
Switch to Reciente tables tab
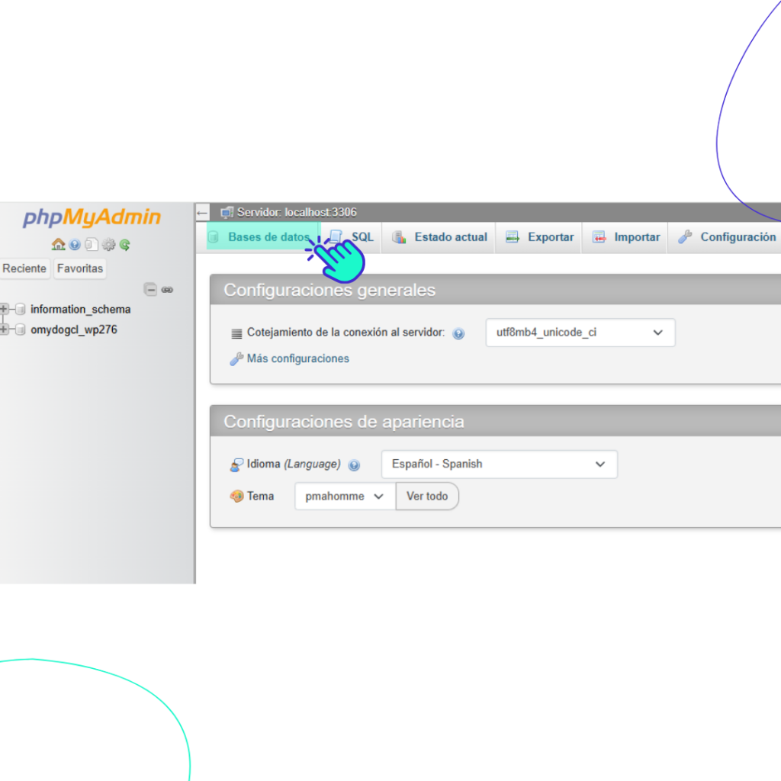24,268
